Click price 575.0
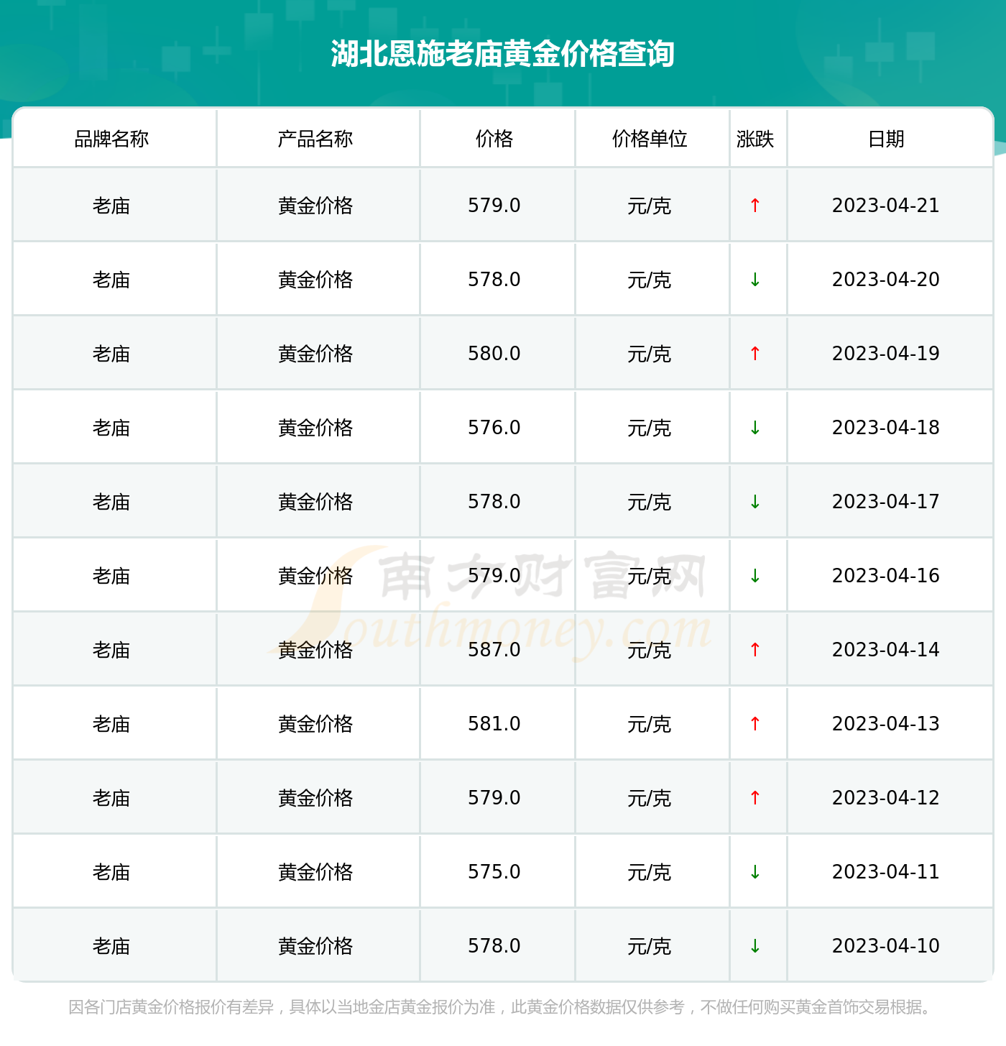The width and height of the screenshot is (1006, 1046). [x=494, y=872]
